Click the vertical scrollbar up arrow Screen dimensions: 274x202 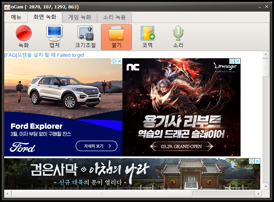pos(266,54)
